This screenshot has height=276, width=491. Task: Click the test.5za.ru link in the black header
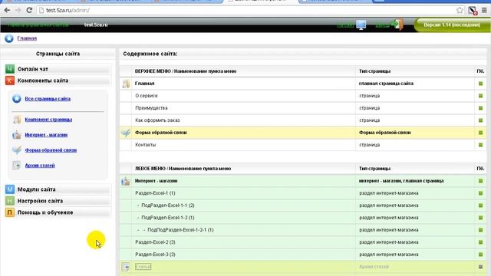[x=96, y=25]
